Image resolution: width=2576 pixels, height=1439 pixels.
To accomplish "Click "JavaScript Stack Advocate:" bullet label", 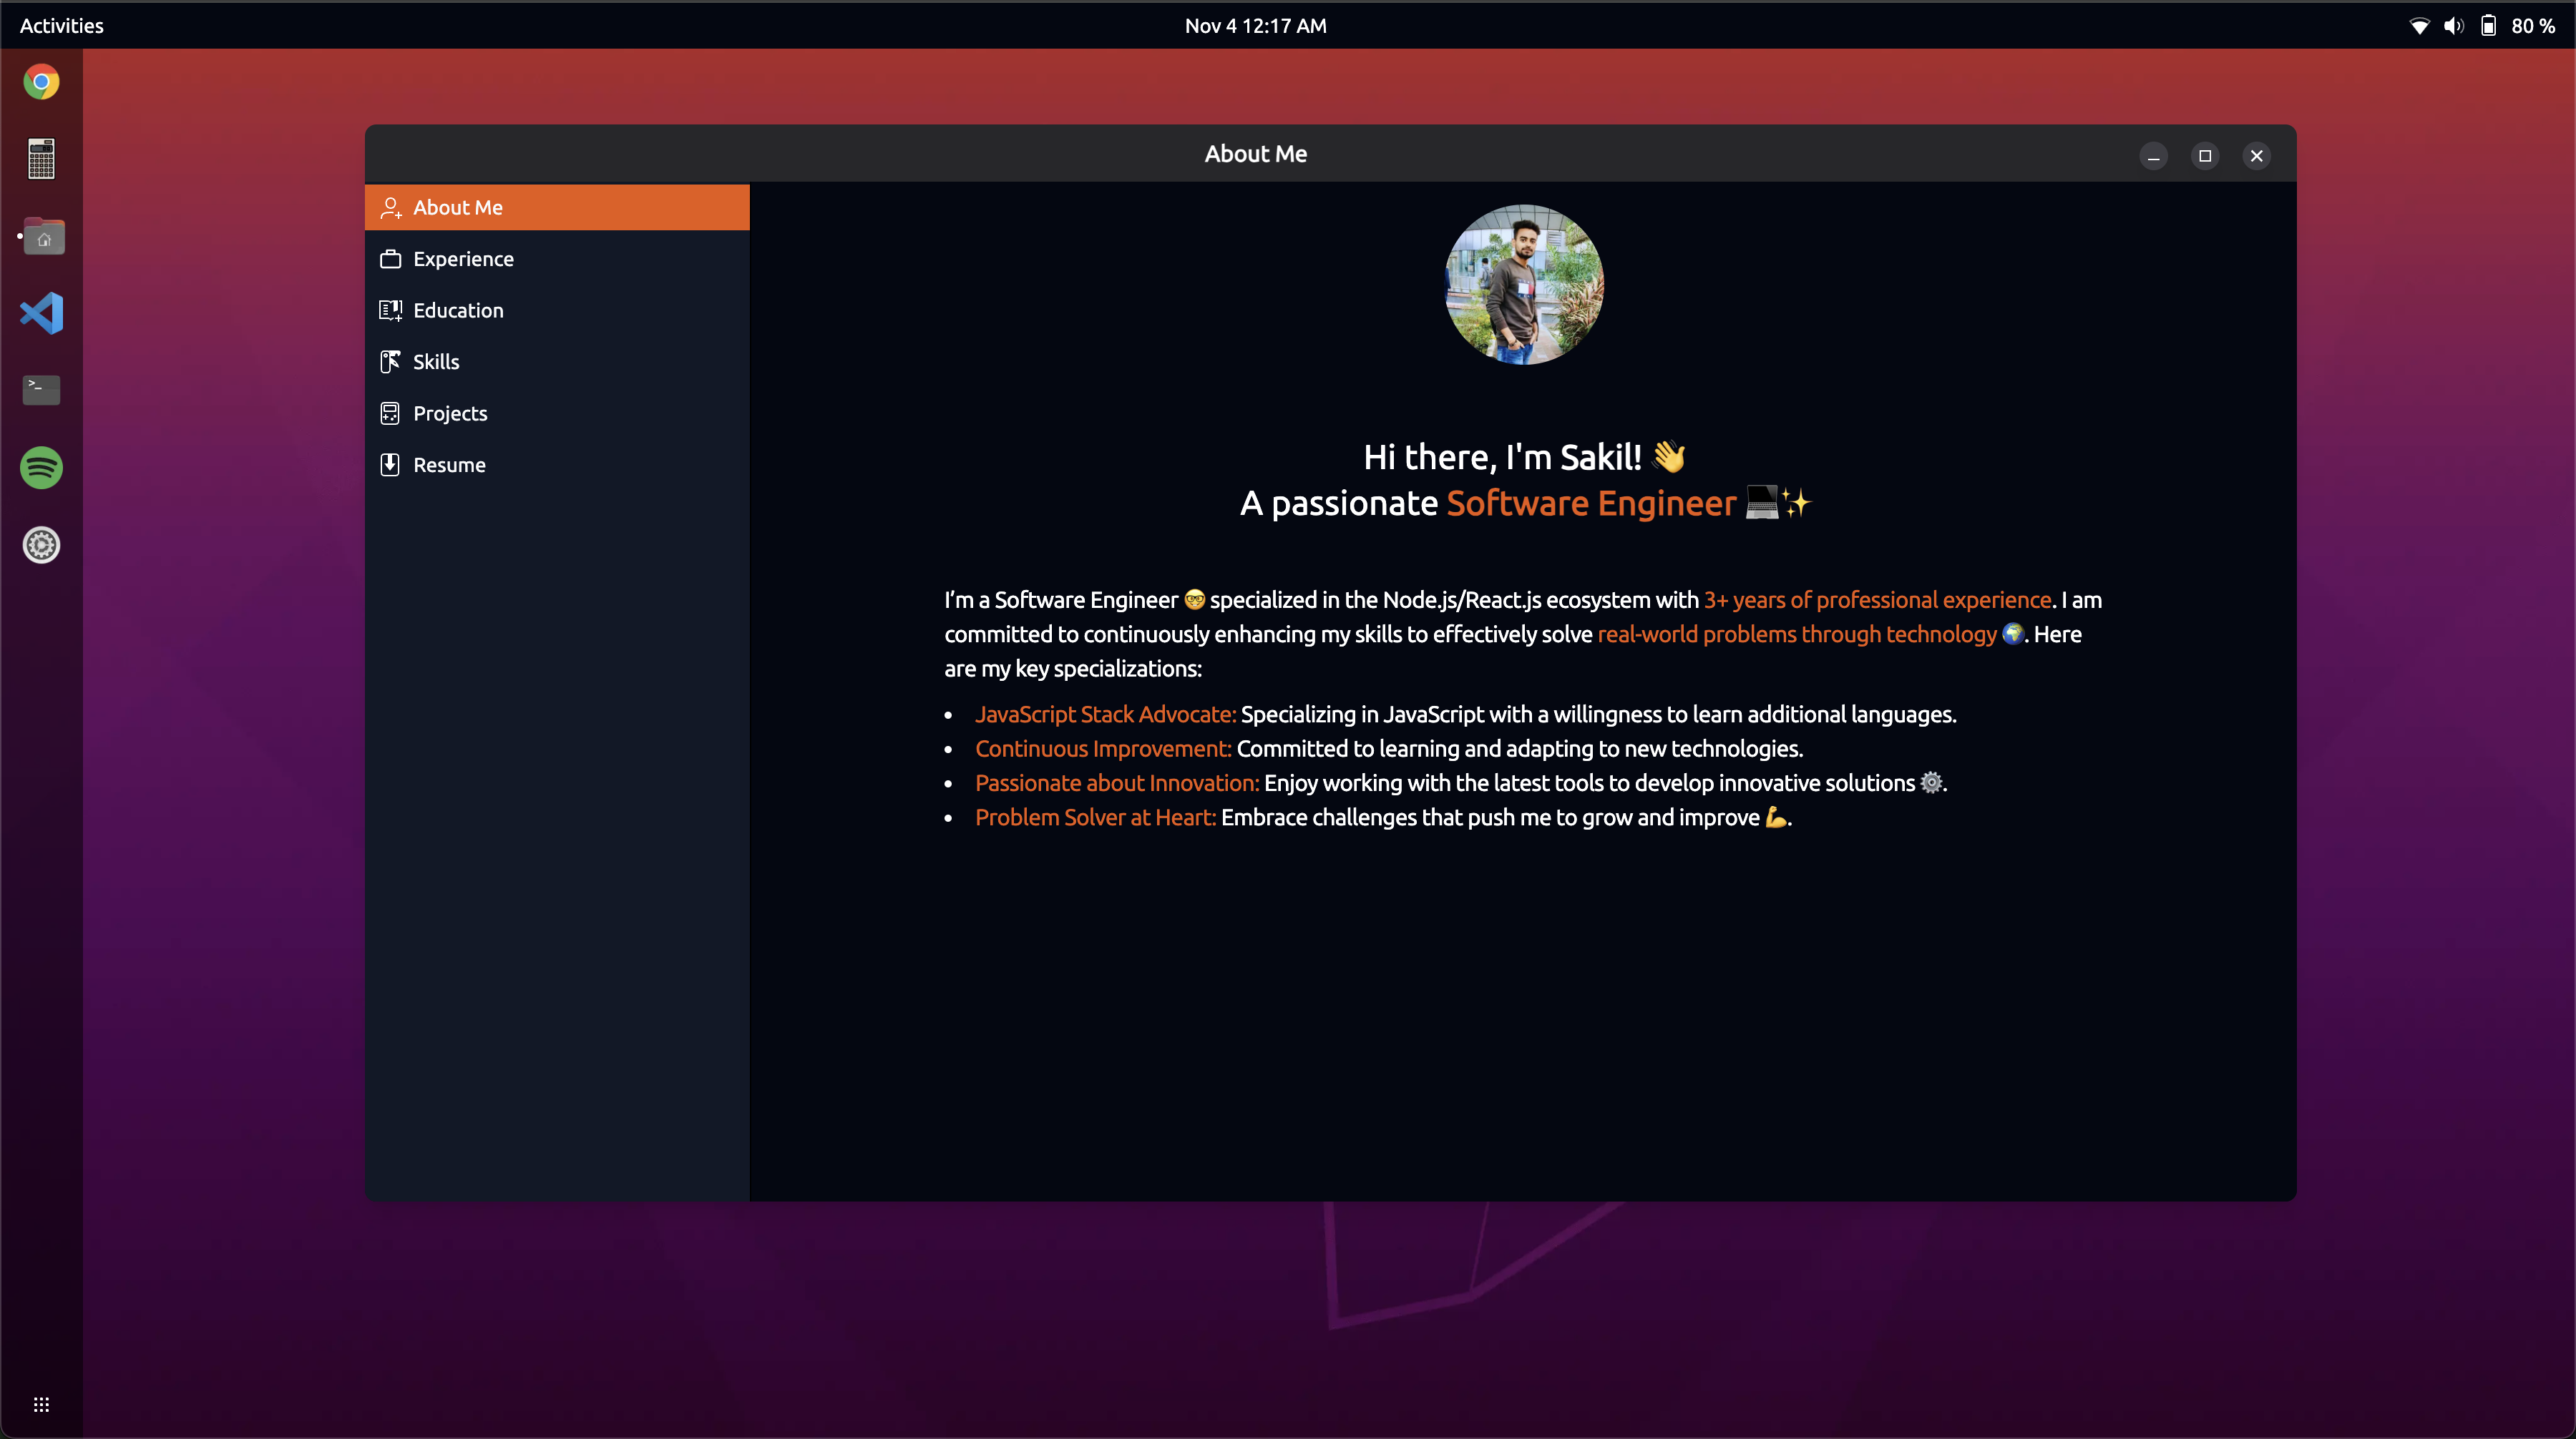I will click(x=1106, y=714).
